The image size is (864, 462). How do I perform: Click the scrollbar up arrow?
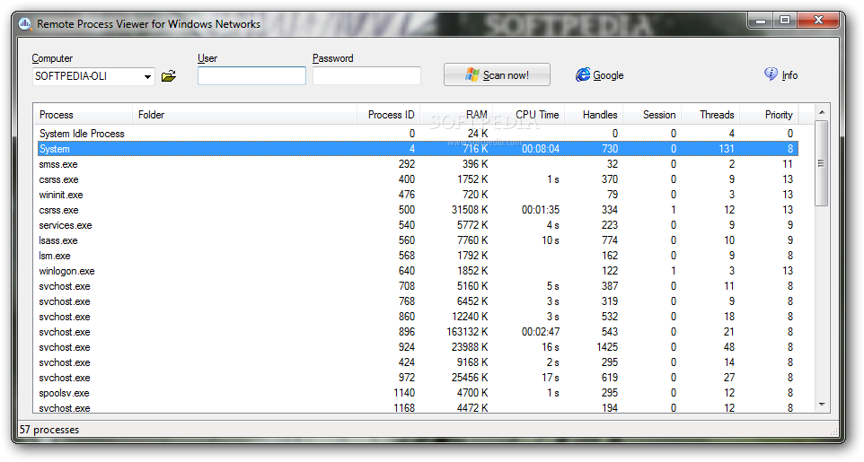pos(822,112)
